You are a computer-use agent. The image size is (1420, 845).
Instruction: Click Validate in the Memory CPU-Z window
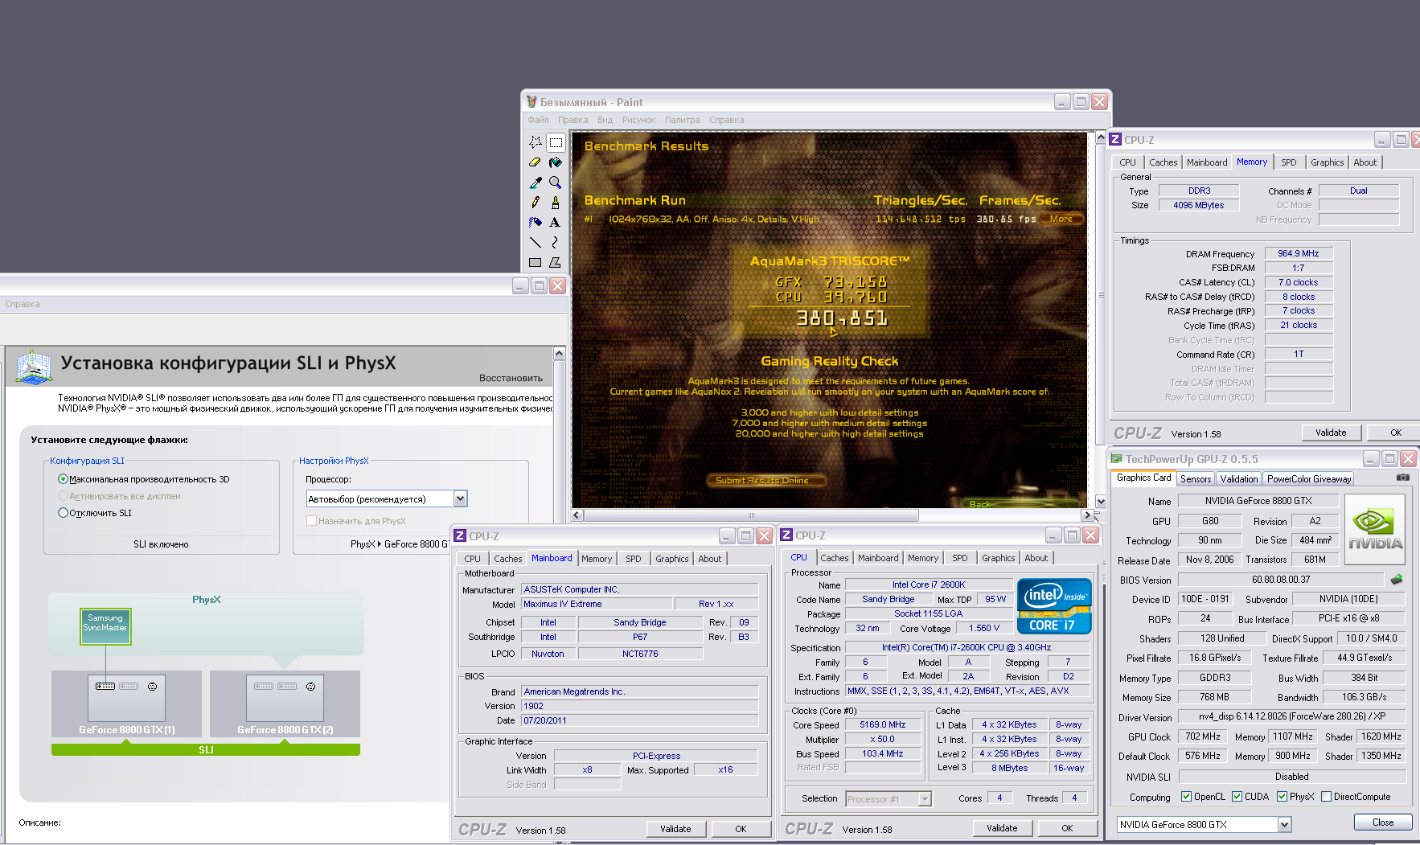pos(1331,433)
